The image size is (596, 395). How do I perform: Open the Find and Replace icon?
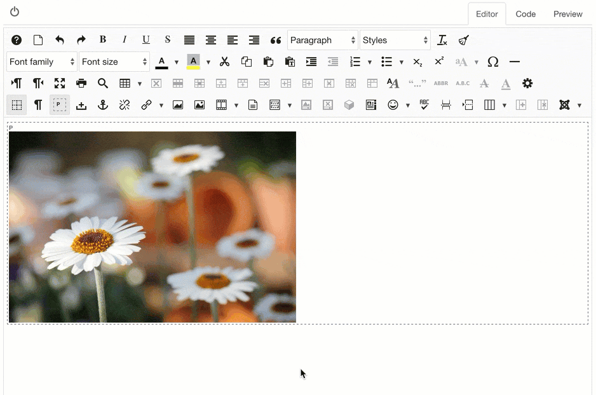click(x=103, y=83)
